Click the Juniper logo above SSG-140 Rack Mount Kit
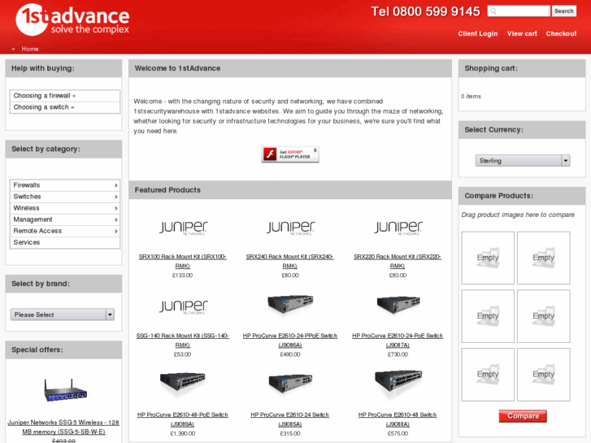 pyautogui.click(x=183, y=307)
